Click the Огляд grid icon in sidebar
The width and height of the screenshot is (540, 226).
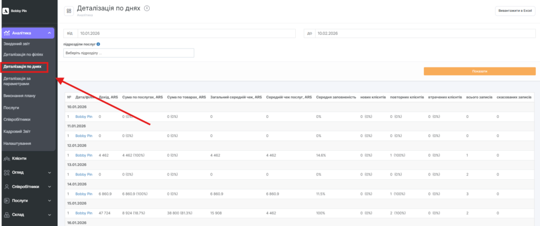[x=6, y=172]
